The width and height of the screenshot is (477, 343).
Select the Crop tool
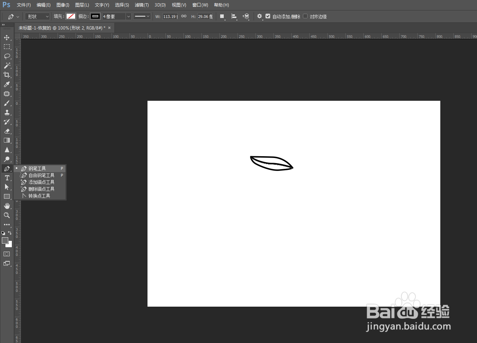point(7,75)
